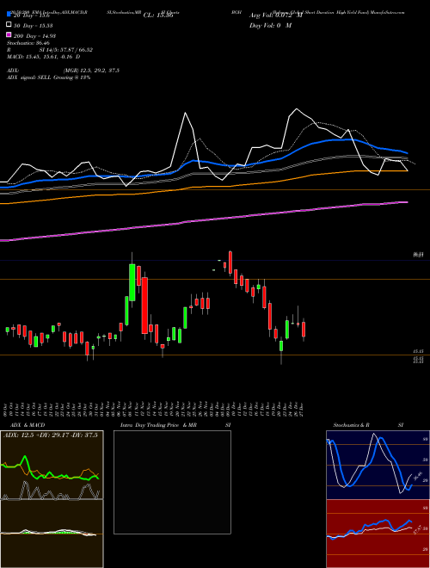Click the last red candlestick on the chart
This screenshot has height=568, width=430.
pos(304,330)
